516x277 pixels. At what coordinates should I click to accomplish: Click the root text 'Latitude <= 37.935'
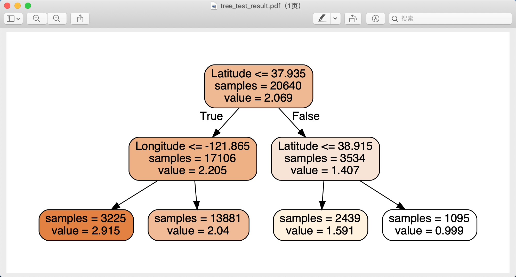(258, 74)
